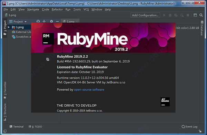Image resolution: width=207 pixels, height=135 pixels.
Task: Open the Edit menu
Action: point(13,10)
